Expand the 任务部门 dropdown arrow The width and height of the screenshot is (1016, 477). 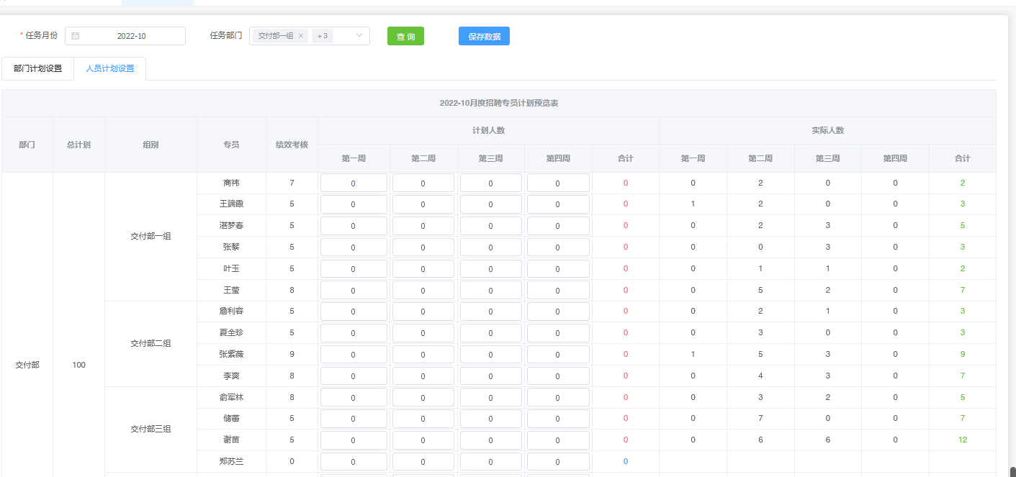(359, 36)
